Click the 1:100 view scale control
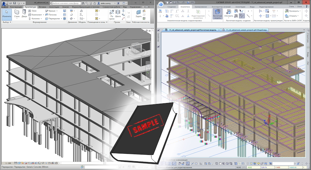The width and height of the screenshot is (311, 170). click(x=9, y=163)
